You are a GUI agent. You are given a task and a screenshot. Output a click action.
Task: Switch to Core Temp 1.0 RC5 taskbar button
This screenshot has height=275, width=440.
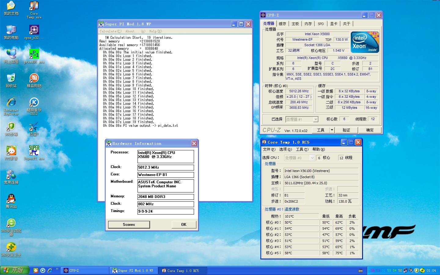coord(183,271)
